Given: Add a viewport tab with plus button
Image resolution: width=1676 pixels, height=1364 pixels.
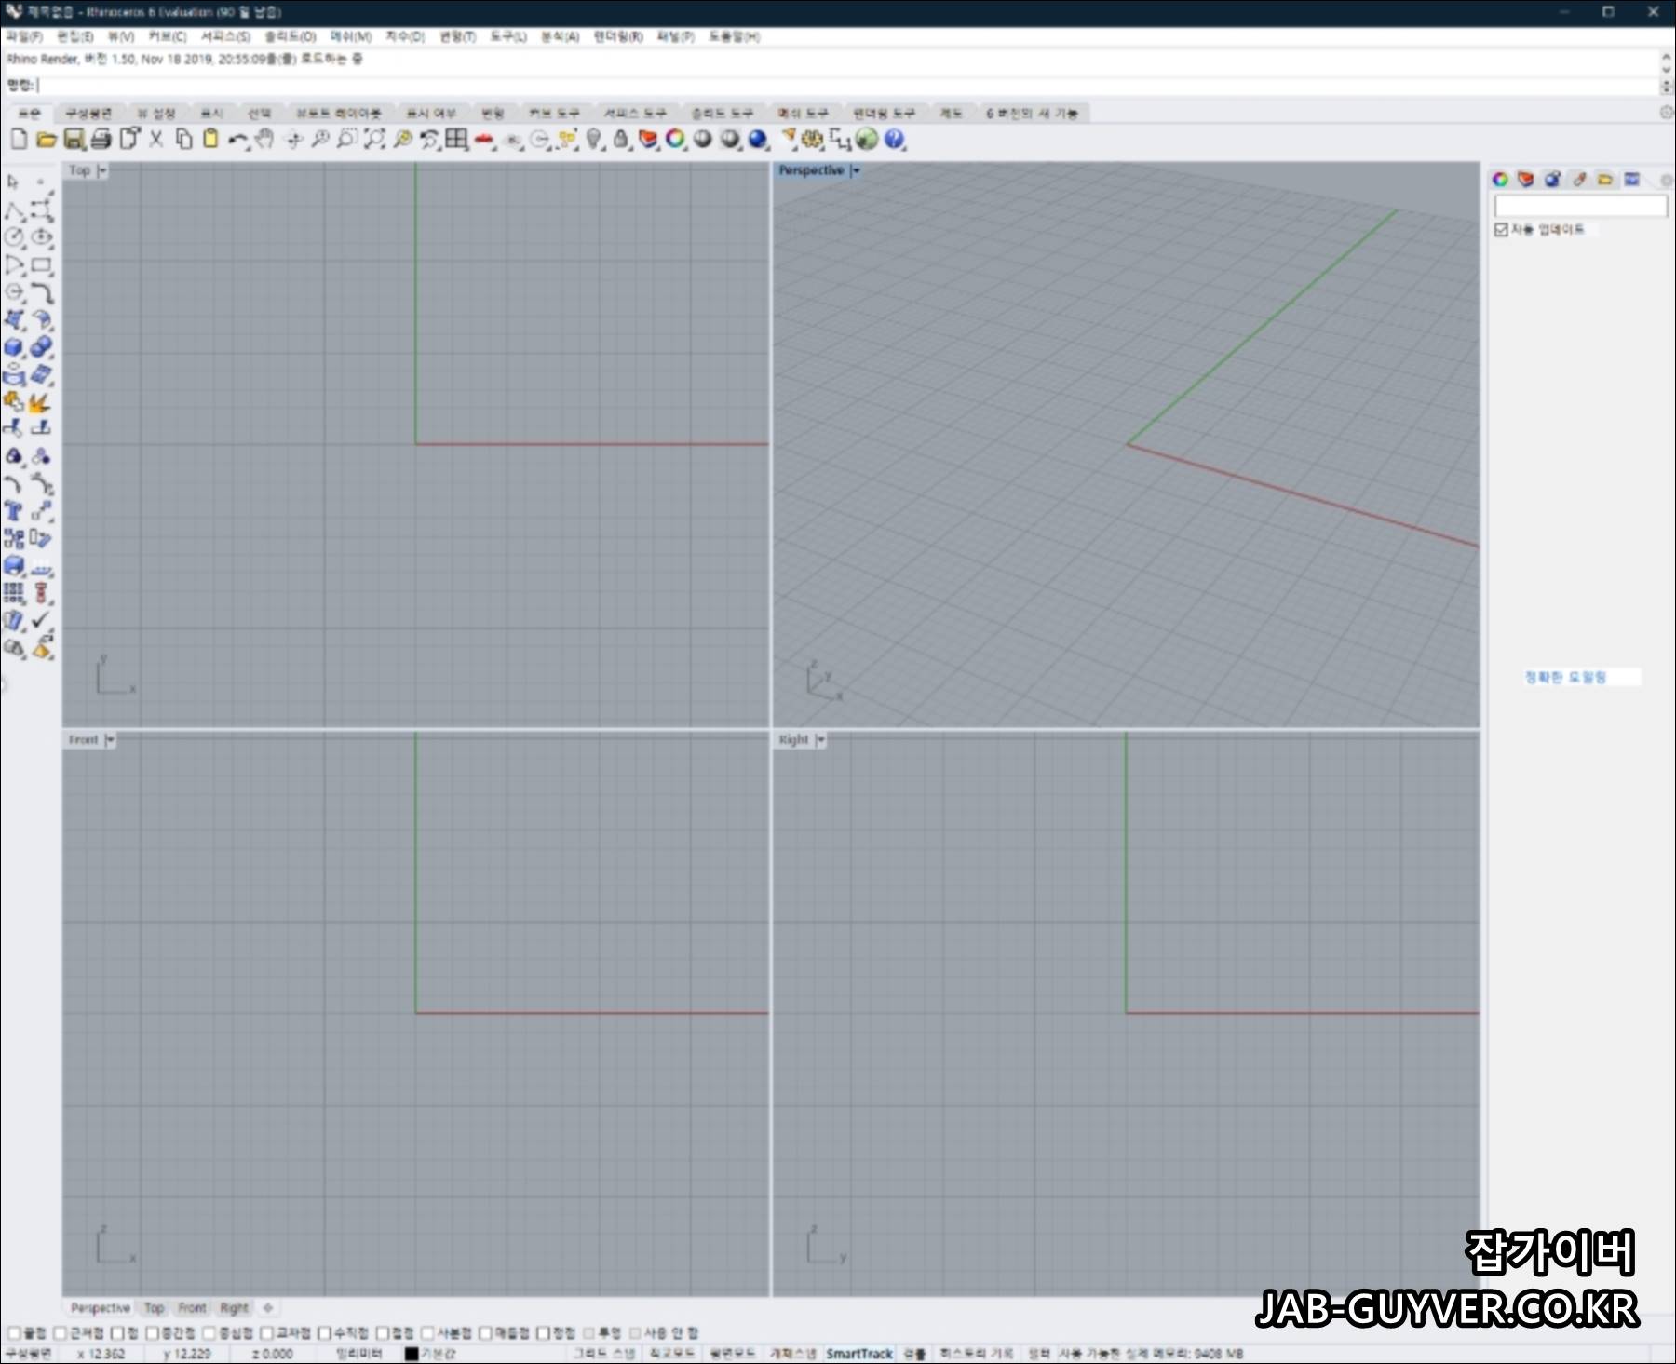Looking at the screenshot, I should [x=268, y=1308].
